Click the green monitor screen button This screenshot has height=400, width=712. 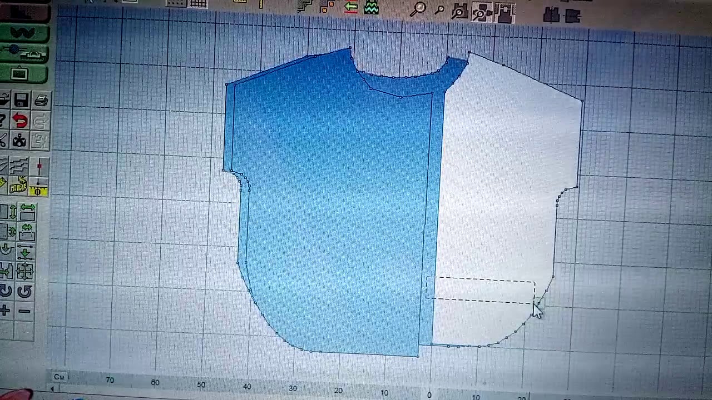pos(23,73)
